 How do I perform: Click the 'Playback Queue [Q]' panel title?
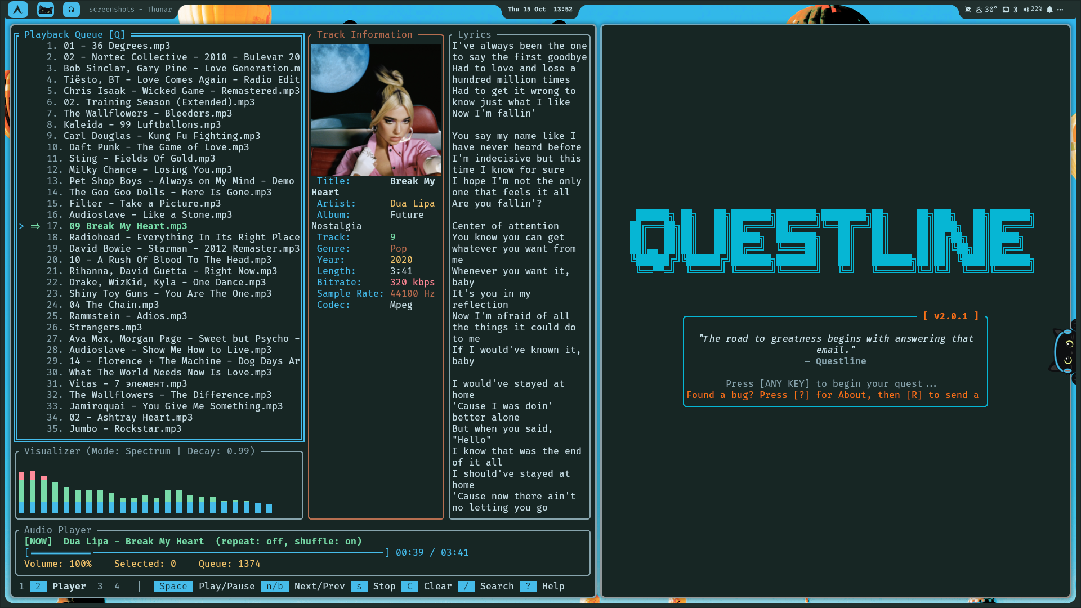74,34
